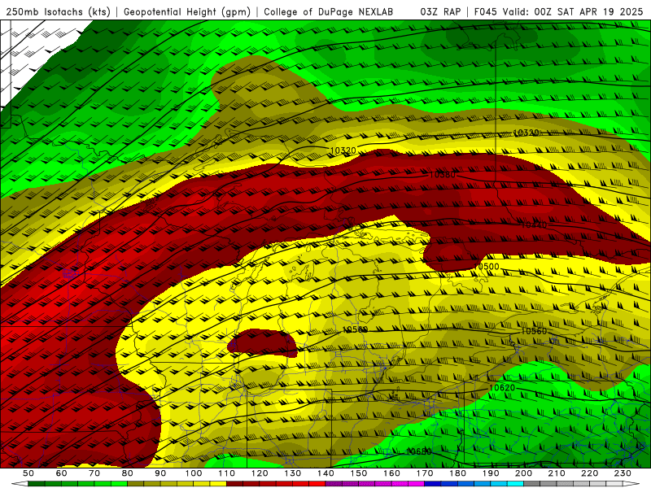Select the dark maroon swatch just right of 110
The image size is (651, 488).
point(234,484)
